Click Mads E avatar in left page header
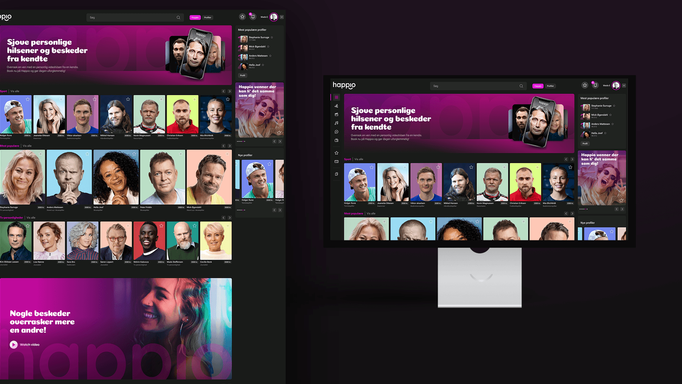682x384 pixels. click(x=274, y=17)
